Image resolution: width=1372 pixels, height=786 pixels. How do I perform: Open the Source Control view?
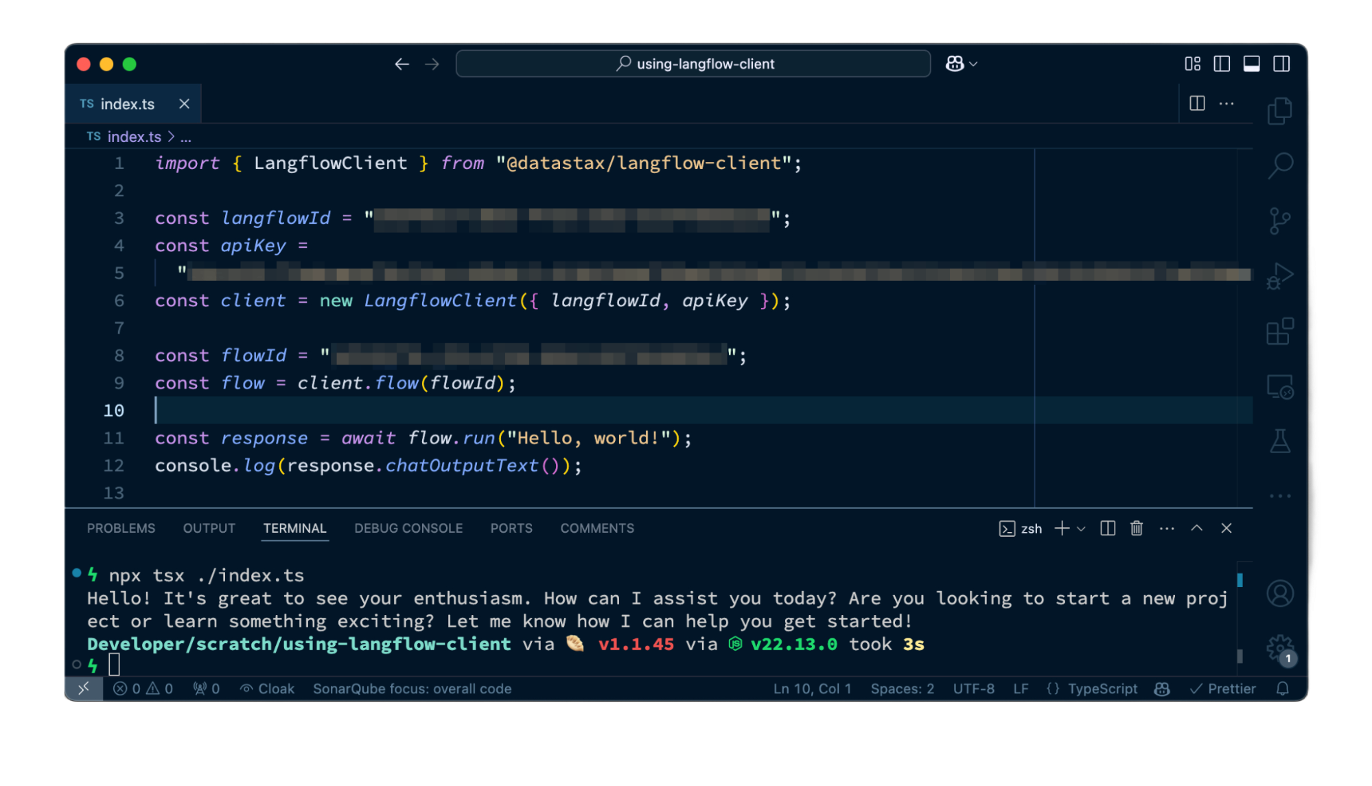point(1280,220)
